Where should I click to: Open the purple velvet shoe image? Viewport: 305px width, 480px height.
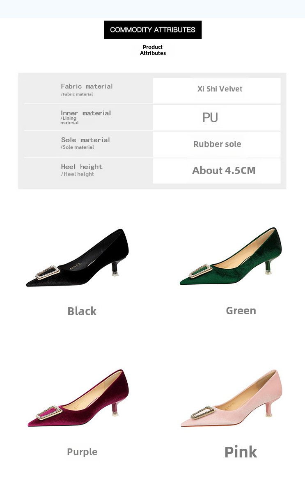[x=78, y=398]
